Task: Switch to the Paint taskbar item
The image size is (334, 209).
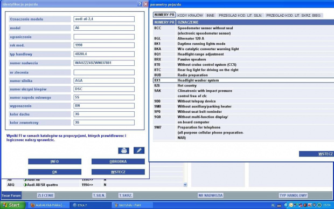Action: [x=132, y=205]
